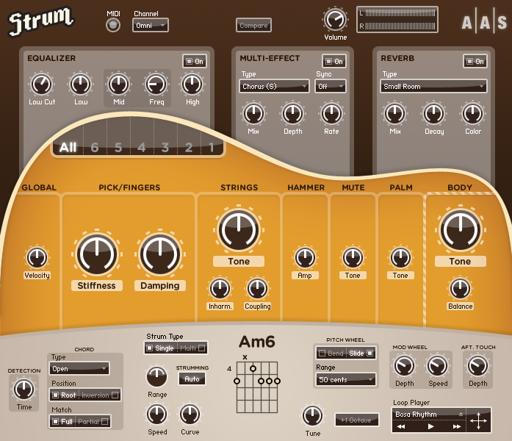The height and width of the screenshot is (441, 512).
Task: Open the Loop Player Bosa Rhythm selector
Action: point(429,415)
